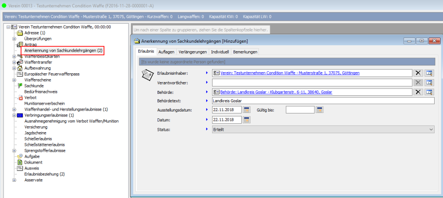Follow the Verein Testunternehmen Condition Waffe link
The image size is (443, 198).
coord(289,73)
